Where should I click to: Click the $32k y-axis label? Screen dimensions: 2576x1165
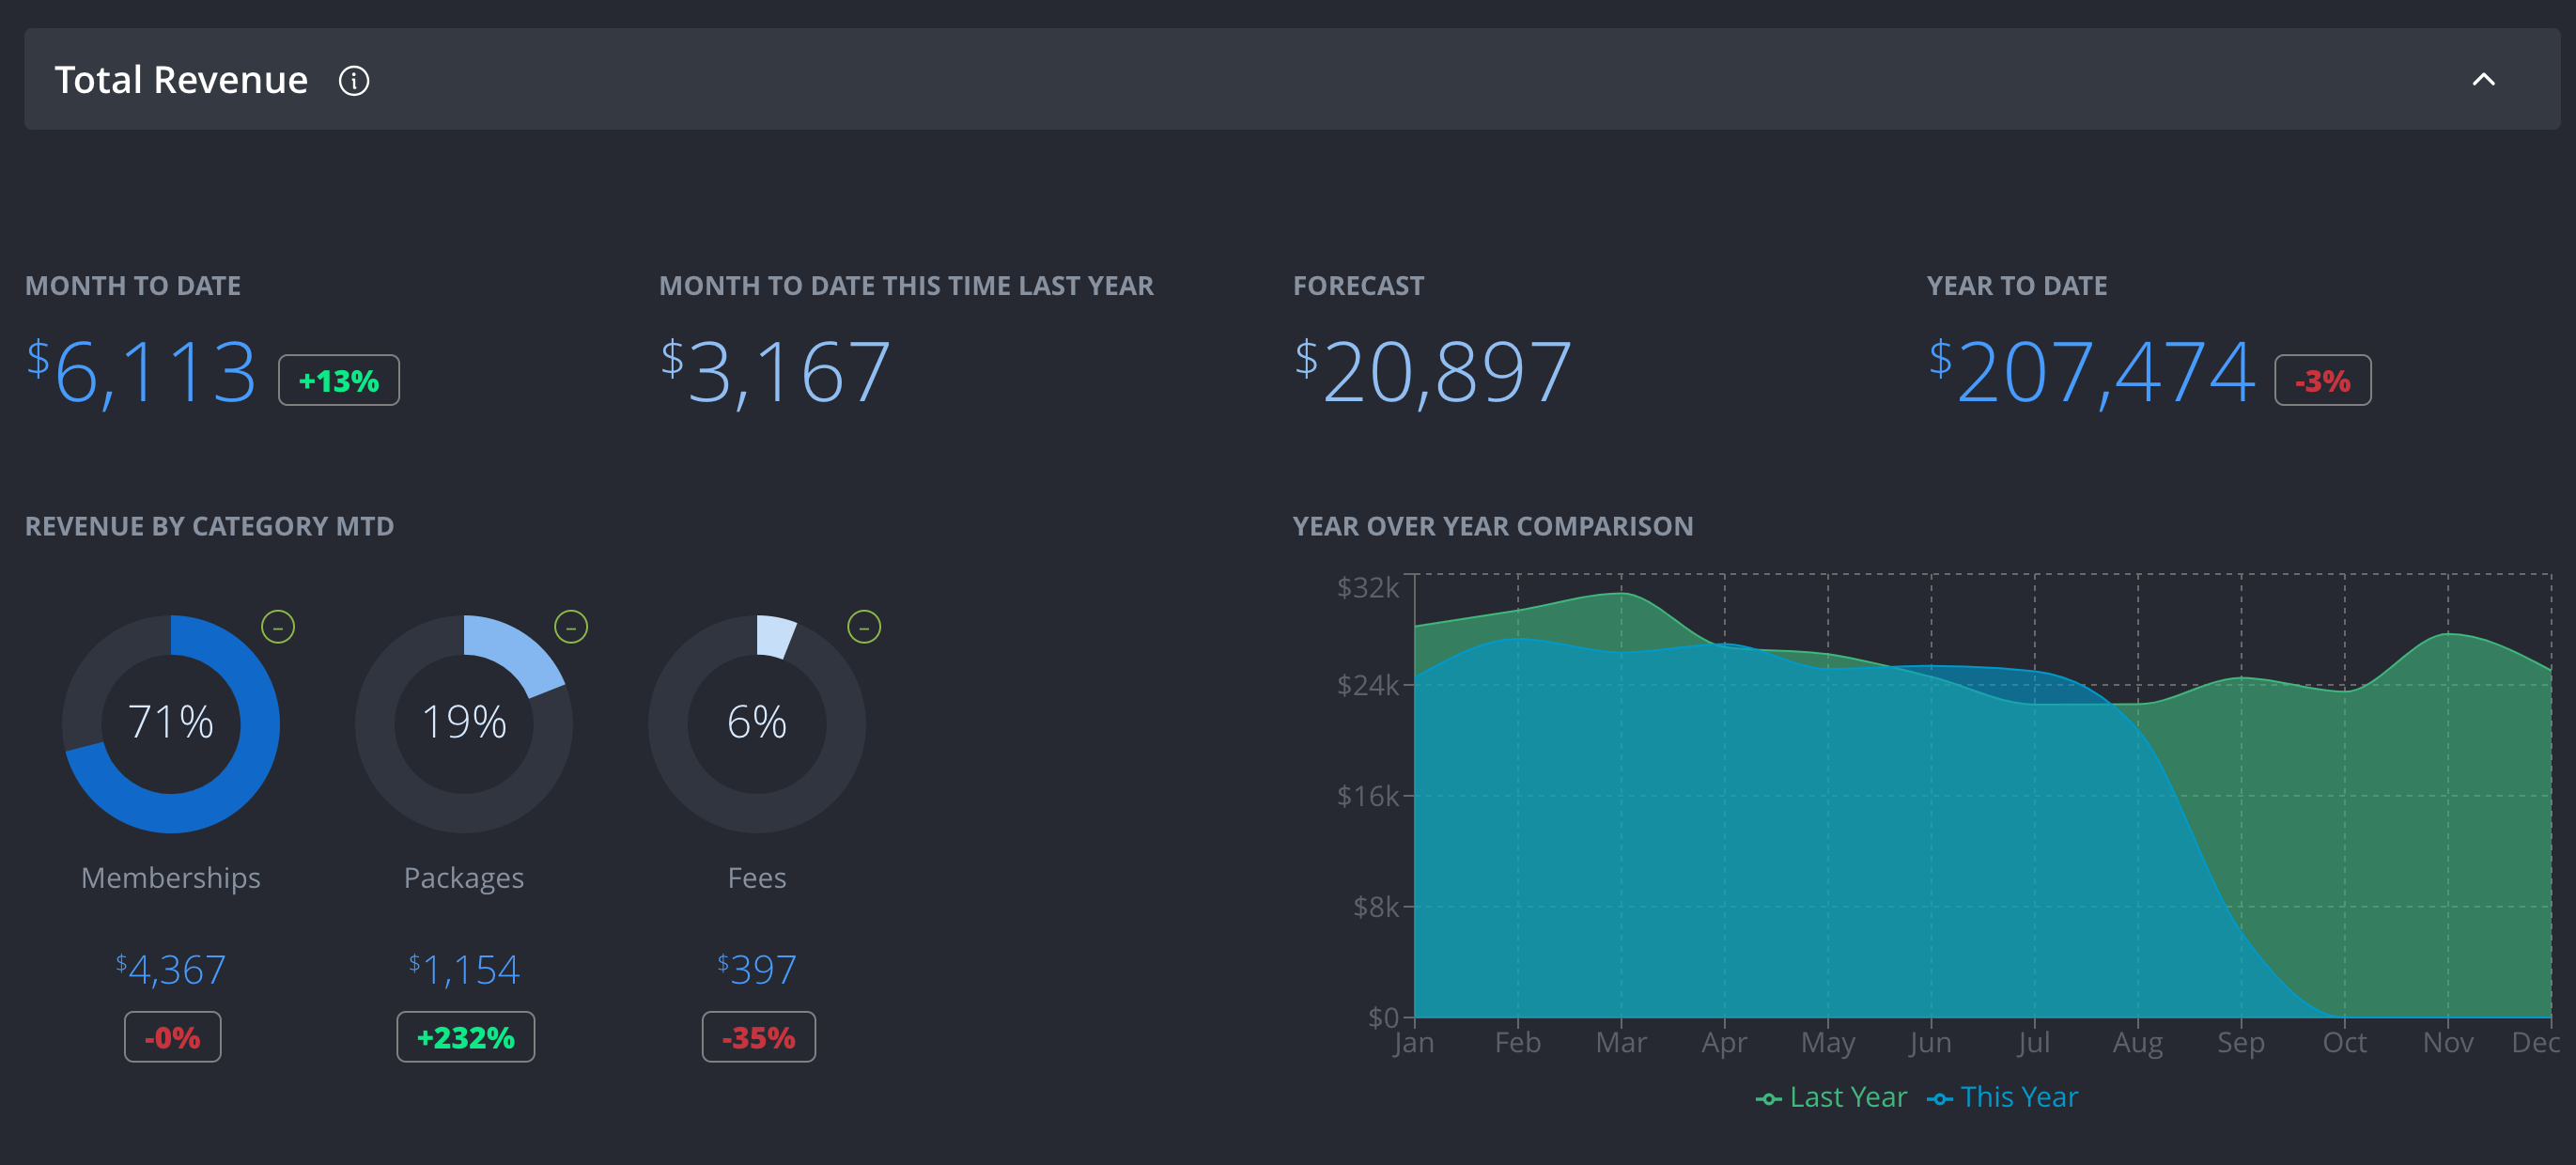(x=1368, y=587)
